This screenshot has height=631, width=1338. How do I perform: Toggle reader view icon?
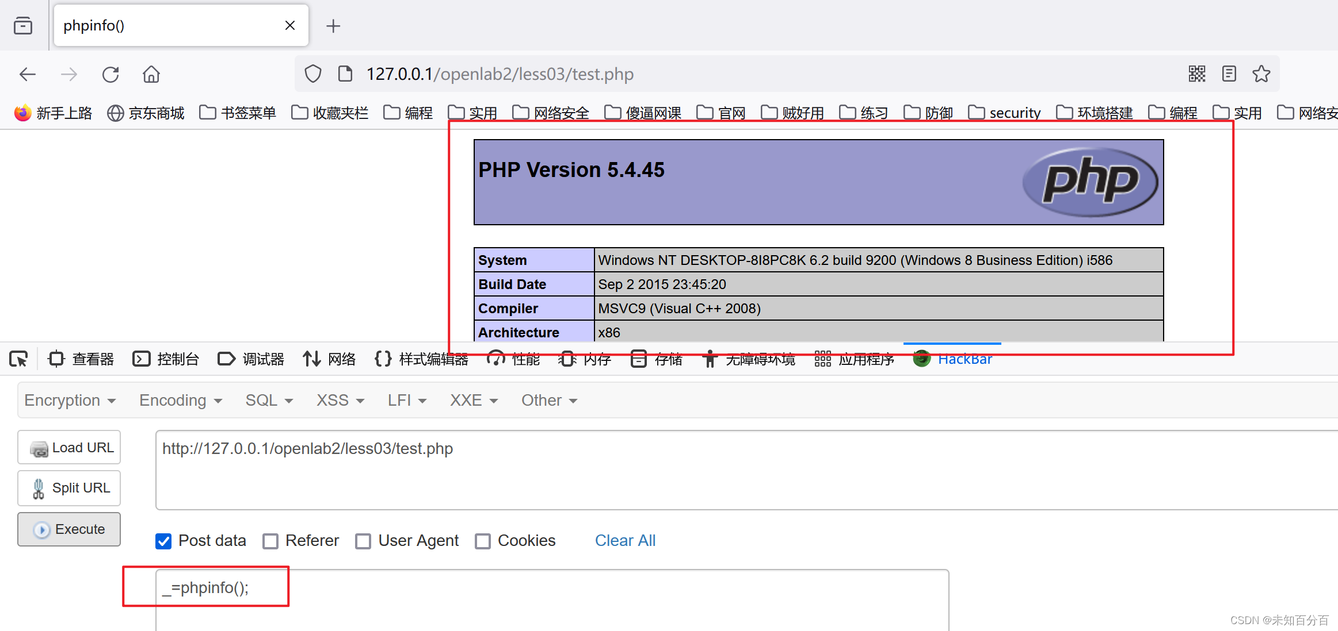1229,74
